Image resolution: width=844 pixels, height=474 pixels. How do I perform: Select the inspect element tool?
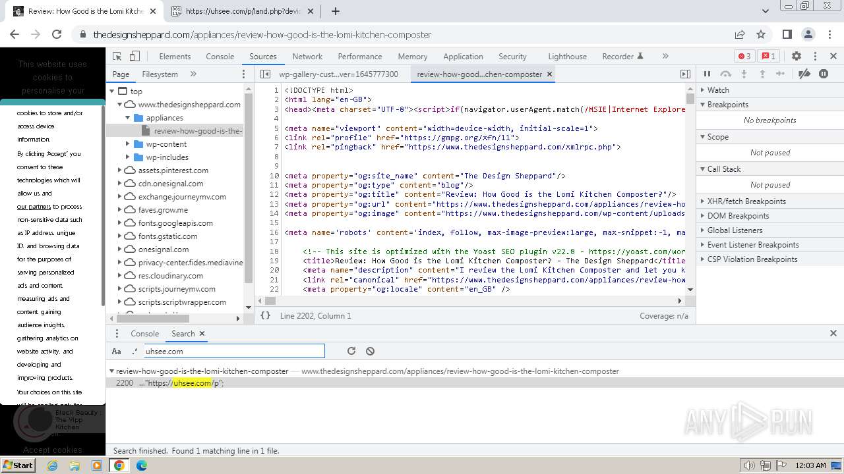117,57
